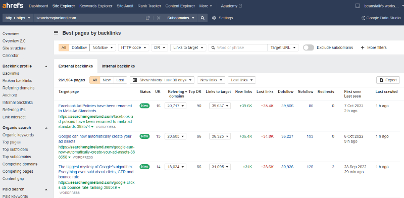Open the Academy external link
Image resolution: width=404 pixels, height=198 pixels.
point(231,6)
